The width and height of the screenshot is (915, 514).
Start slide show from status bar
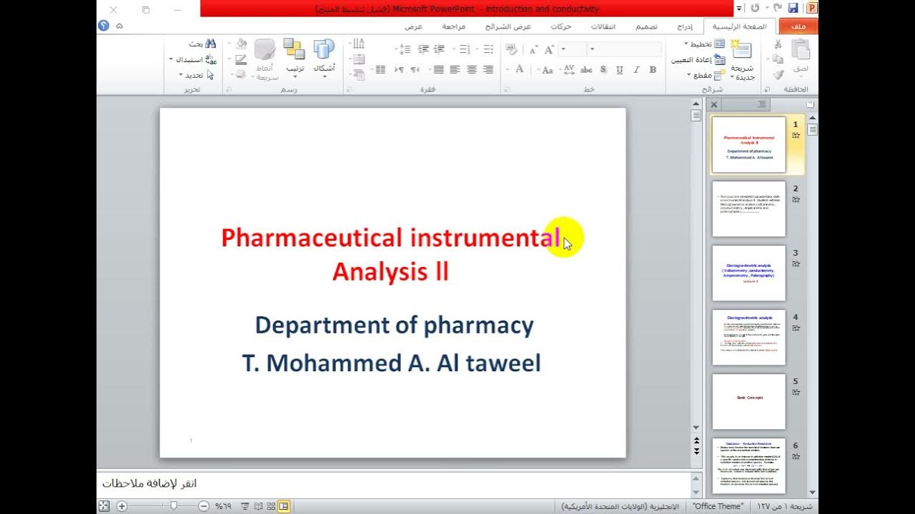pos(245,506)
